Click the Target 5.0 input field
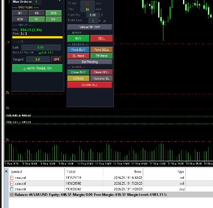This screenshot has width=213, height=208. pyautogui.click(x=38, y=59)
